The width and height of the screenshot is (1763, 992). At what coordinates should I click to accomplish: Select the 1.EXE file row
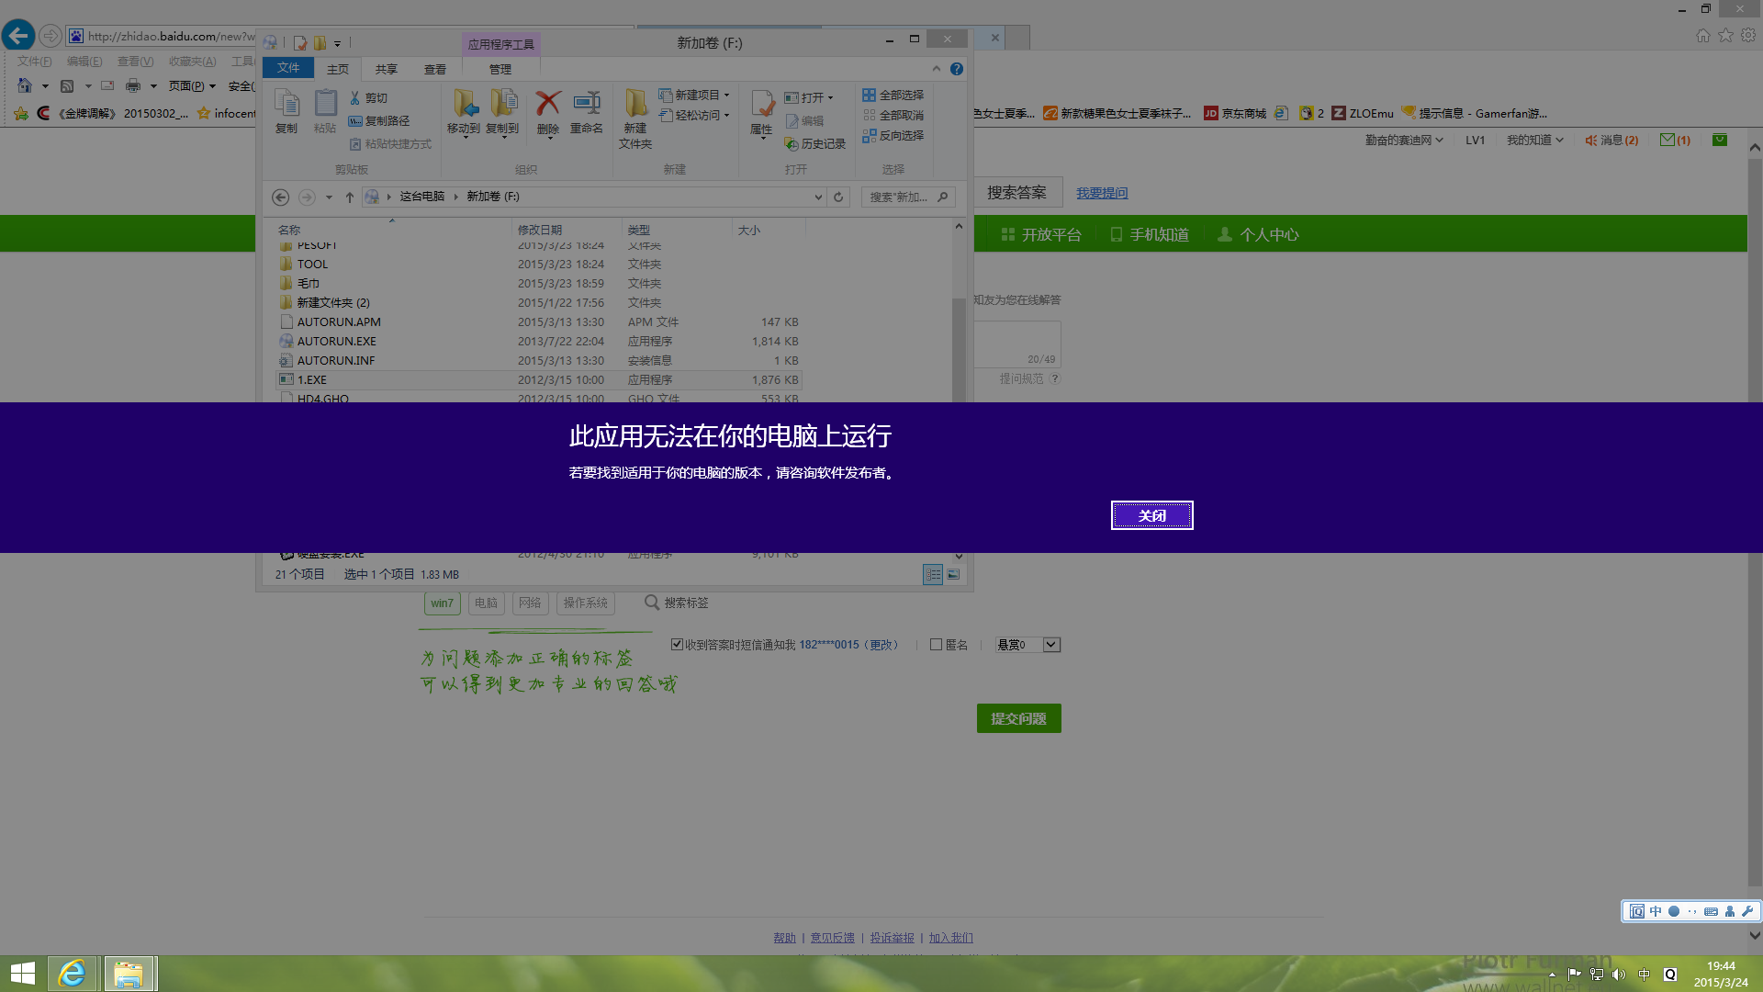click(x=540, y=380)
